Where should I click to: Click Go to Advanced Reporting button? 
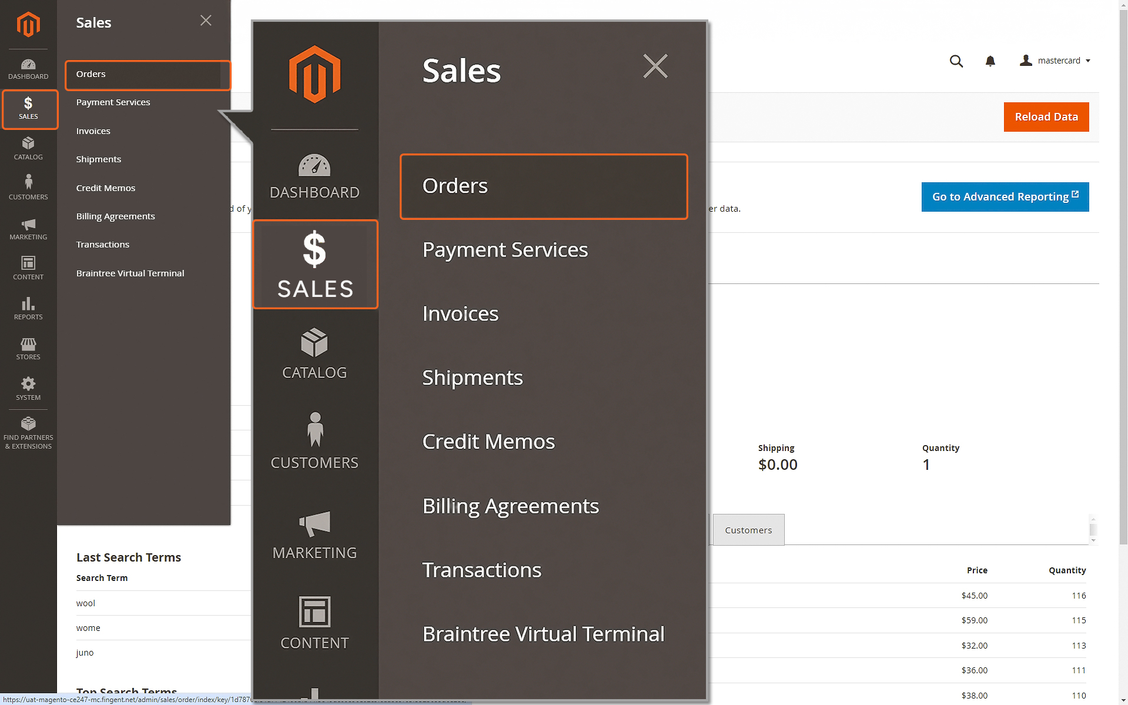1005,197
